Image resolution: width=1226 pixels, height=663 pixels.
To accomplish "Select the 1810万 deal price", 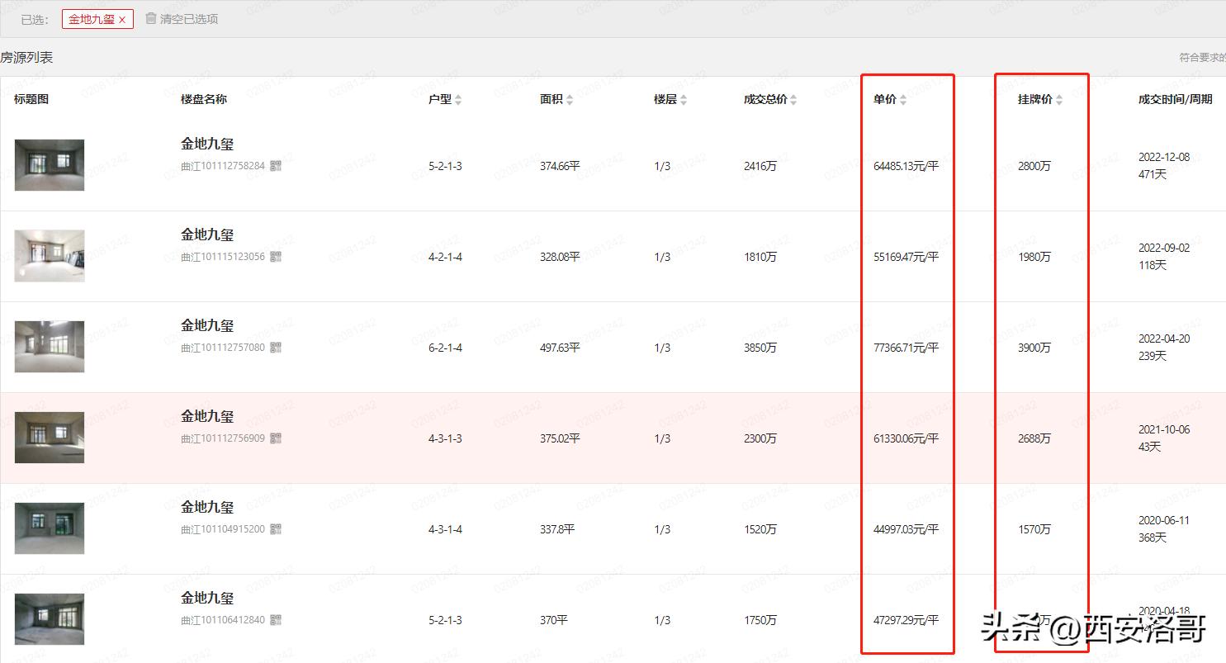I will (x=760, y=257).
